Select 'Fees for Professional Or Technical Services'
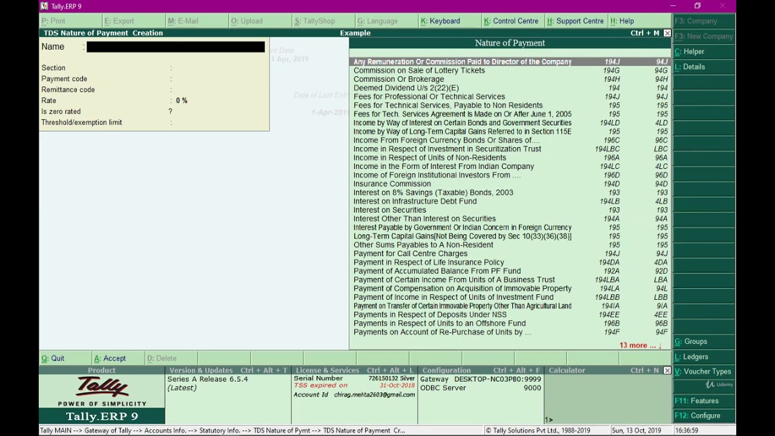This screenshot has height=436, width=775. pos(510,97)
